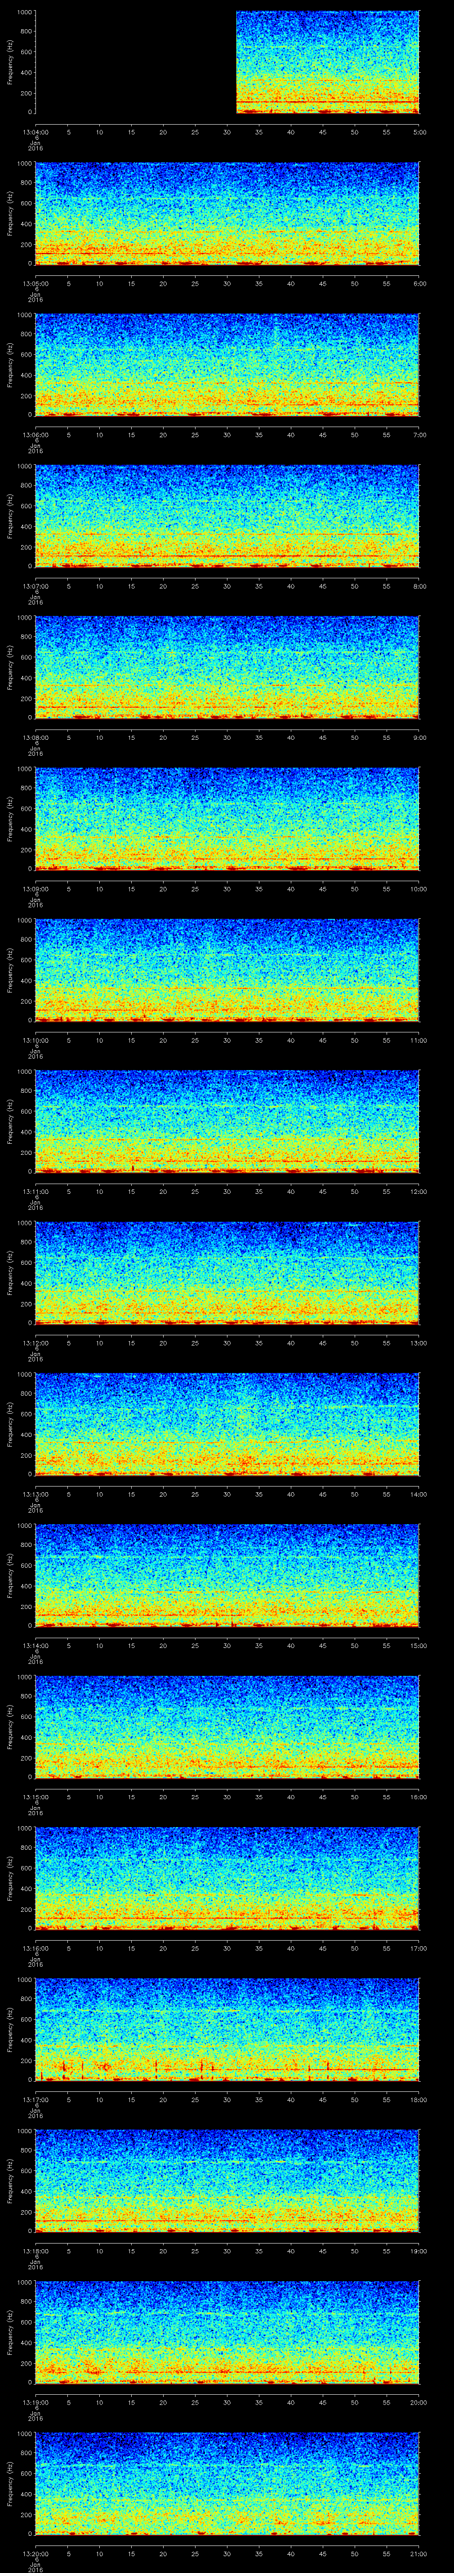Click the 13:19:00 start time label

[36, 2402]
